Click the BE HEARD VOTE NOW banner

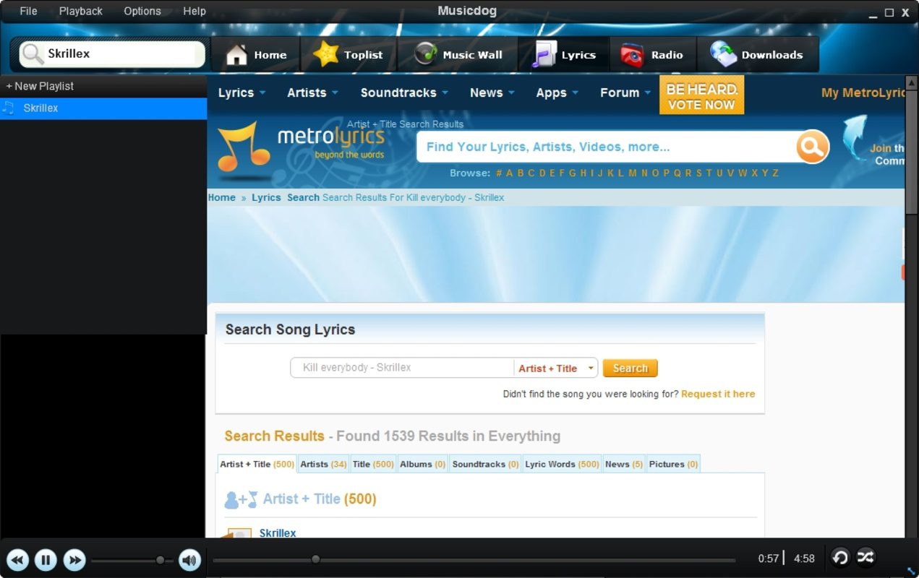(701, 96)
